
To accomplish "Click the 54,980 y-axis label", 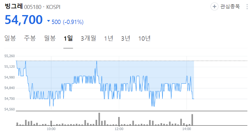I will point(10,77).
